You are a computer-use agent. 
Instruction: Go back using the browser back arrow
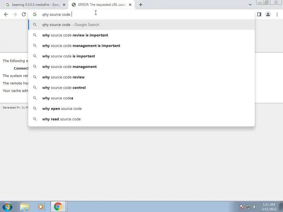coord(6,14)
